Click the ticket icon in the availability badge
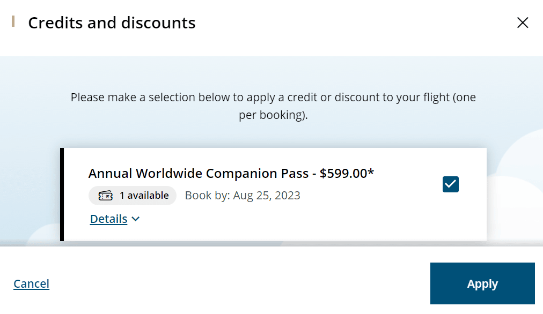The height and width of the screenshot is (314, 543). 106,196
